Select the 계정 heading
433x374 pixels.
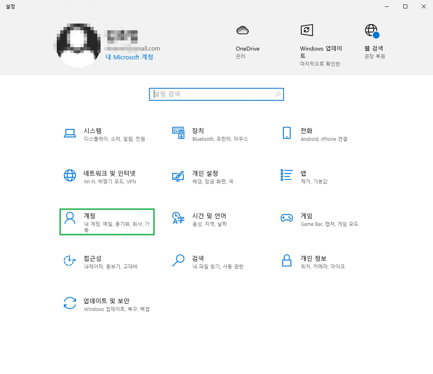pyautogui.click(x=89, y=215)
